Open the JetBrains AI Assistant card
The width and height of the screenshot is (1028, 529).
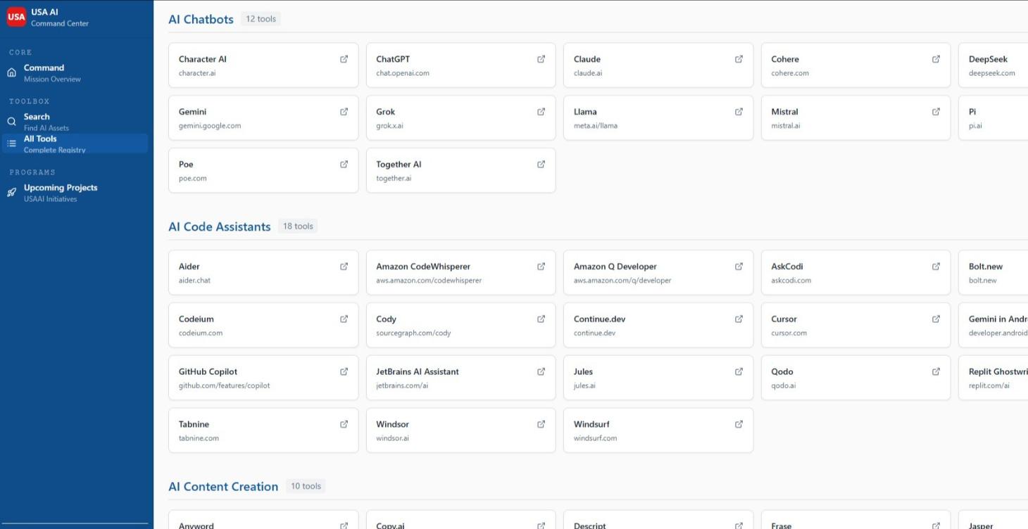point(460,377)
